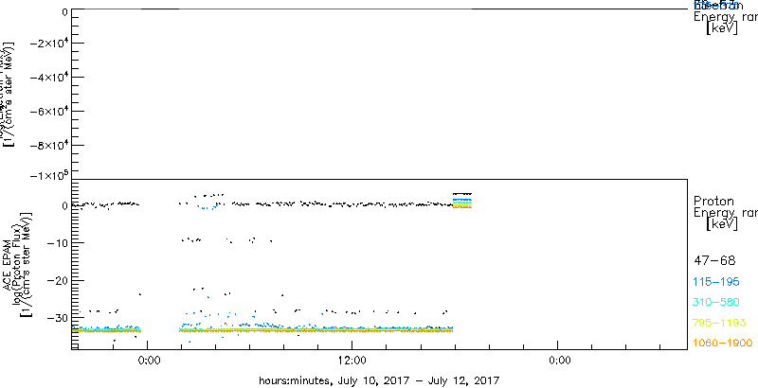The width and height of the screenshot is (758, 388).
Task: Click the 47-68 proton energy legend label
Action: tap(714, 261)
